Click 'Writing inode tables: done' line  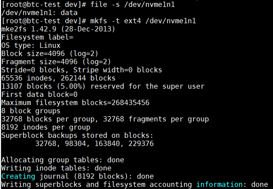click(56, 168)
